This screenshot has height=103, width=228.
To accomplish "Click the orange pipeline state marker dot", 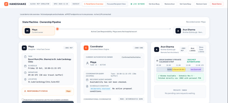I will 57,29.
